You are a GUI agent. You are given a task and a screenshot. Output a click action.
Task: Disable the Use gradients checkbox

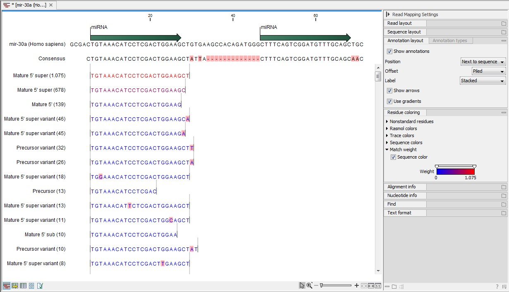(389, 102)
